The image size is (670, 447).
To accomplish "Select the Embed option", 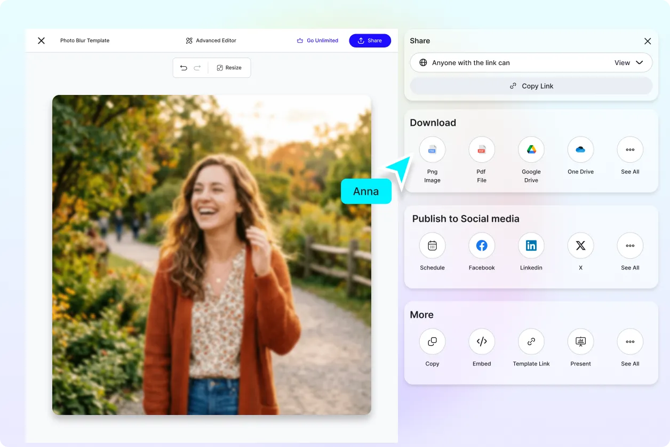I will 482,342.
